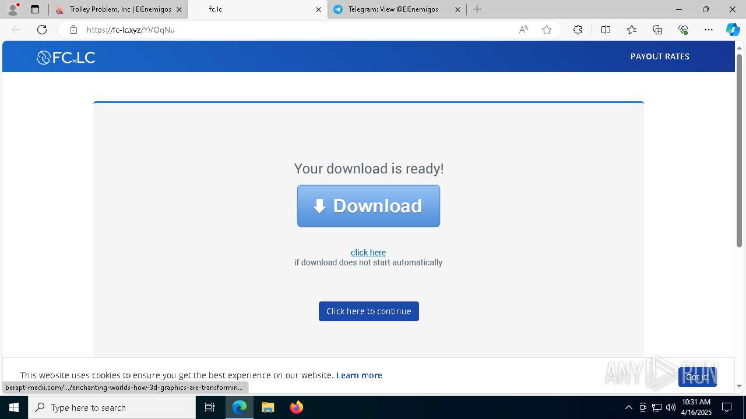Image resolution: width=746 pixels, height=419 pixels.
Task: Launch Firefox from the taskbar
Action: tap(296, 407)
